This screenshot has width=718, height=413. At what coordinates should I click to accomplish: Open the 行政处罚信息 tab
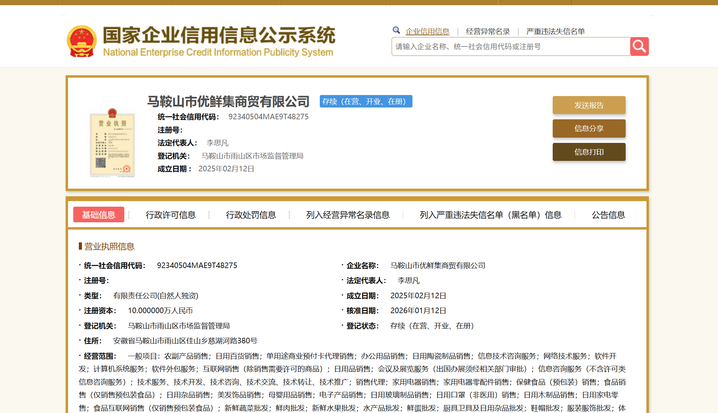[251, 215]
